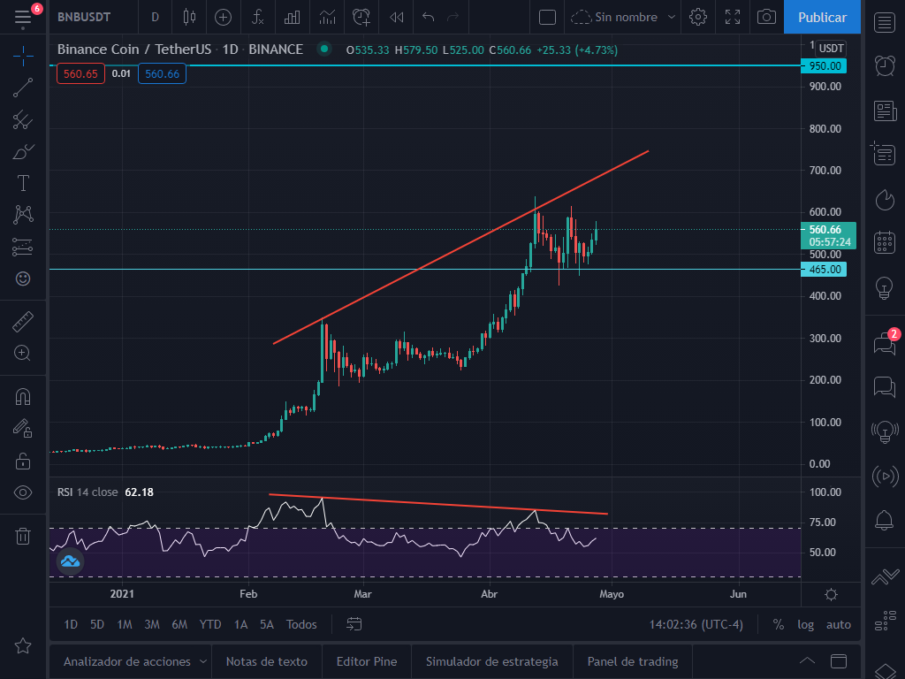Screen dimensions: 905x679
Task: Toggle magnet mode
Action: pos(22,397)
